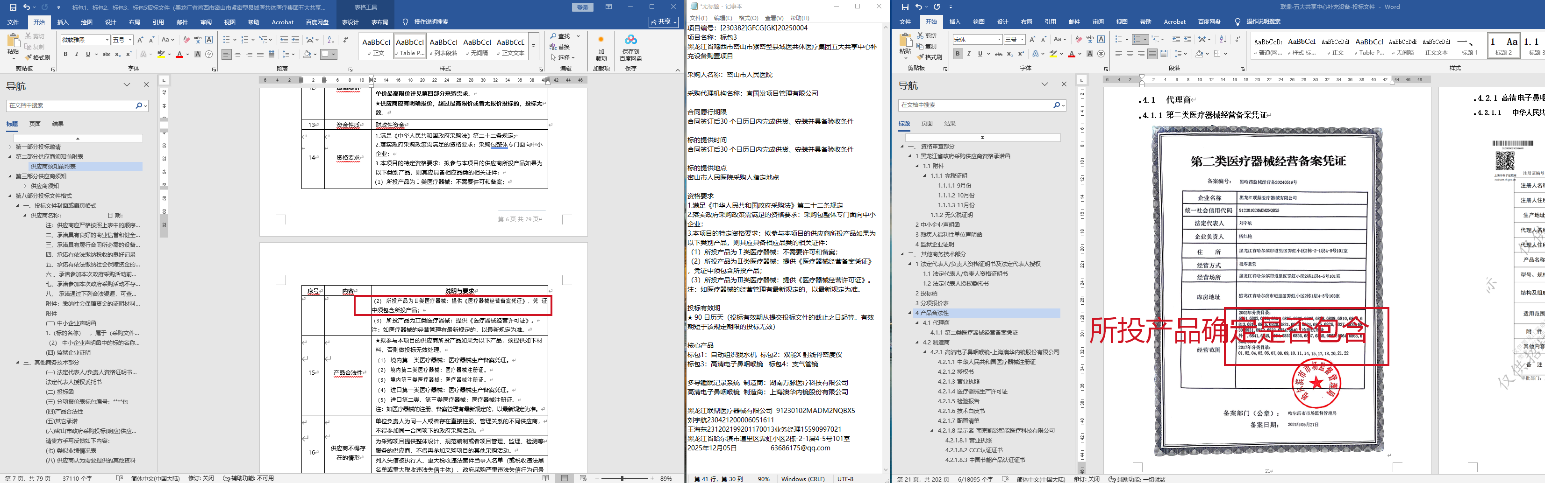This screenshot has height=483, width=1545.
Task: Click the 替换 replace button in left Word
Action: (560, 47)
